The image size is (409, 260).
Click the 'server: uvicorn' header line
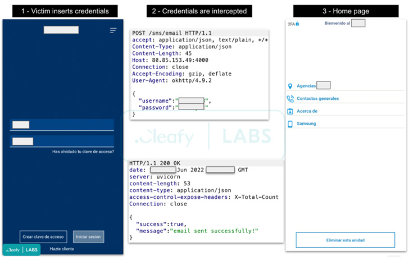coord(154,177)
